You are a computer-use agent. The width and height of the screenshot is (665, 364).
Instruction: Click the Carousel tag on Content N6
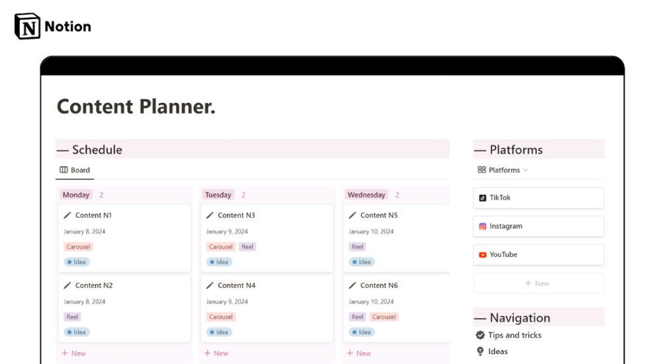click(384, 317)
